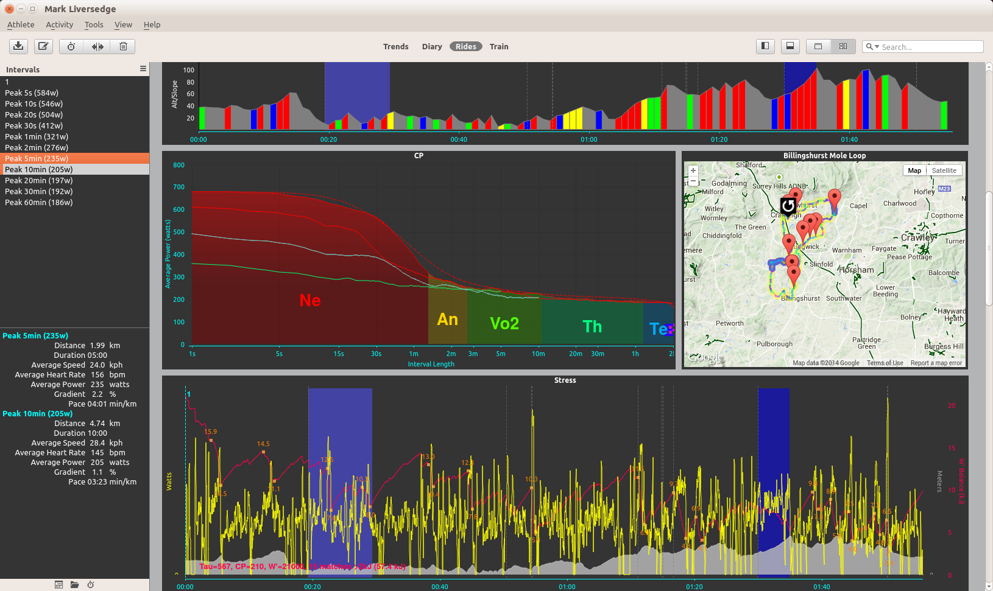Viewport: 993px width, 591px height.
Task: Select the Peak 20min (197w) interval
Action: (x=38, y=180)
